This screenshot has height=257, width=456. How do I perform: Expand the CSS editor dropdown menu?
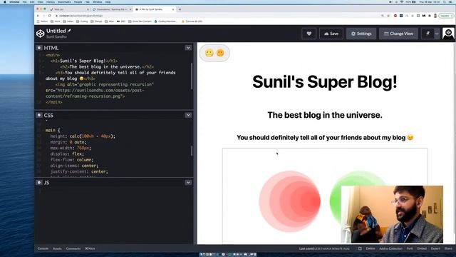[188, 115]
